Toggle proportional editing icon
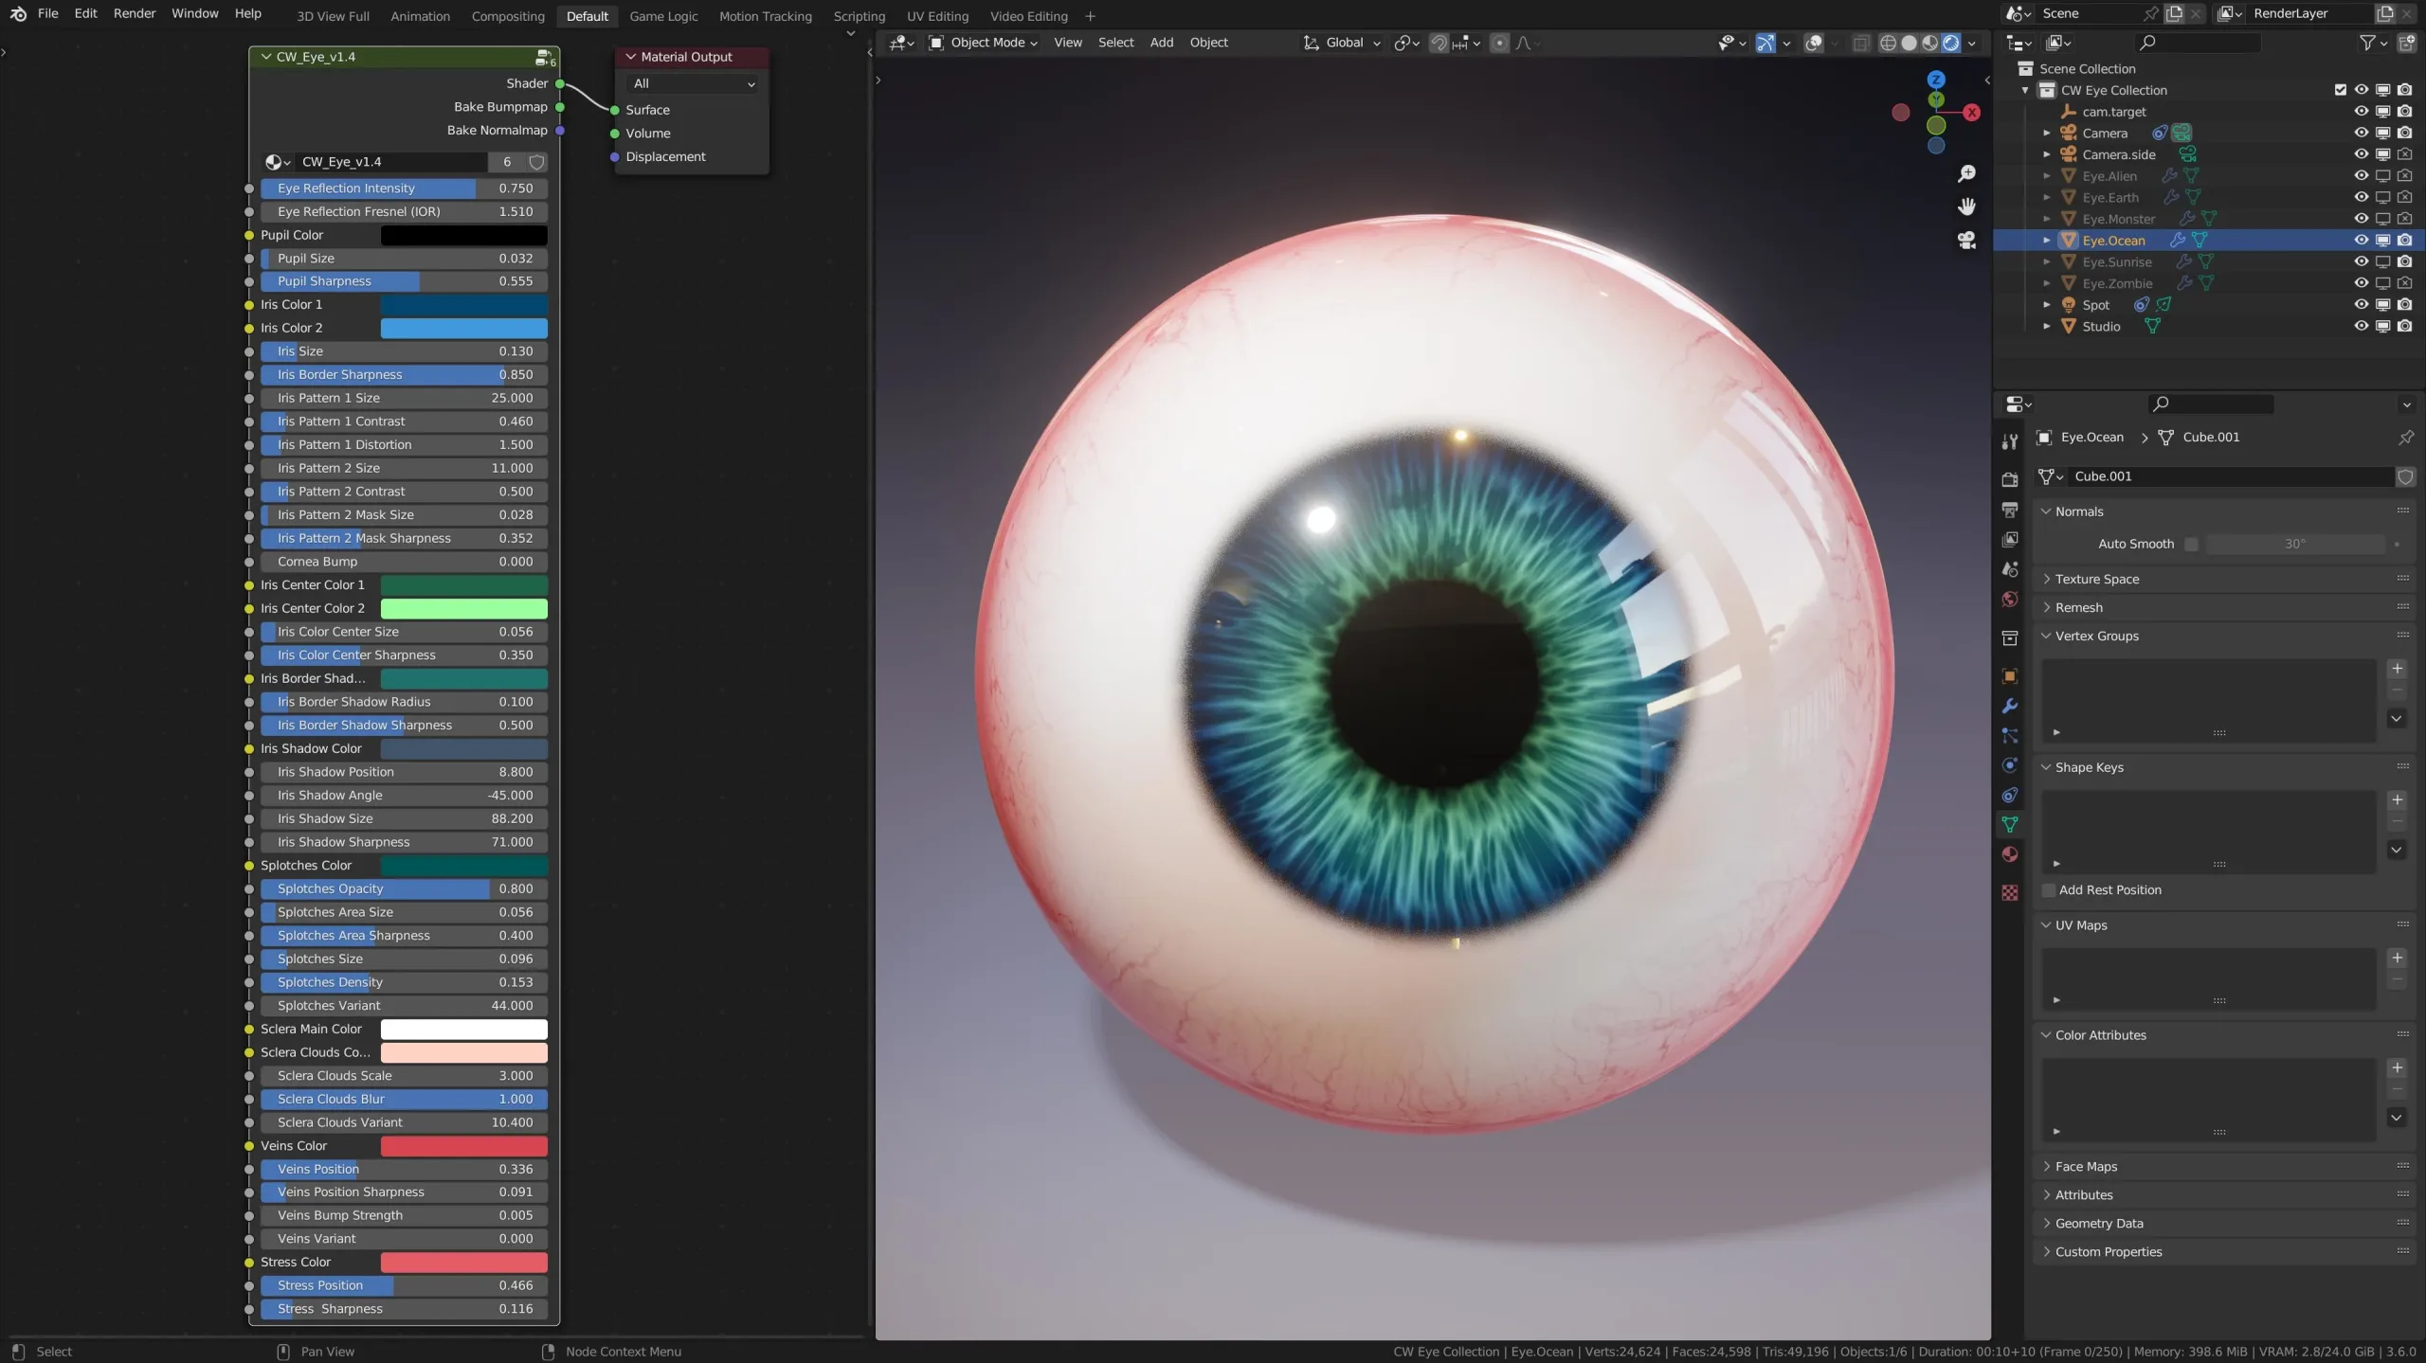This screenshot has height=1363, width=2426. (1499, 43)
